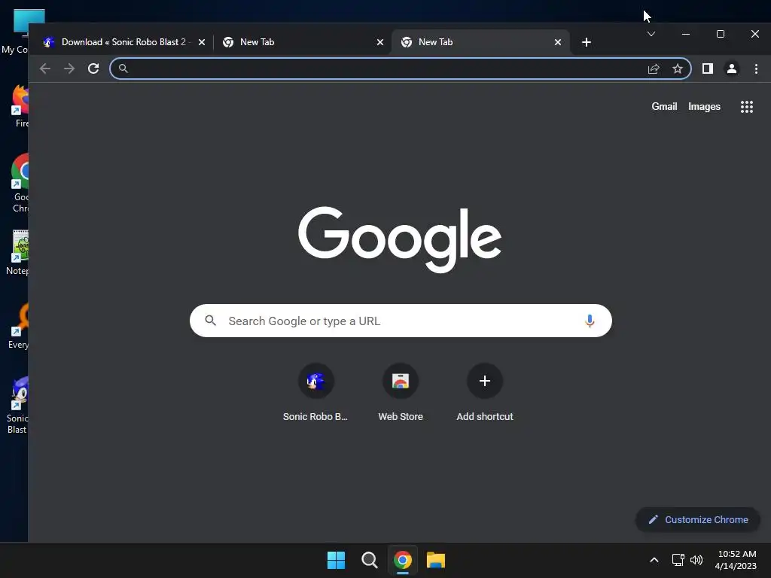Open a new tab with plus button
The width and height of the screenshot is (771, 578).
586,42
